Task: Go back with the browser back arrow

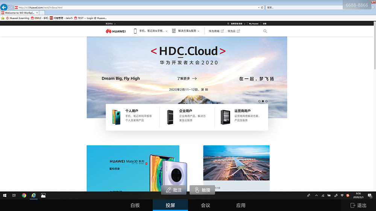Action: click(x=4, y=7)
